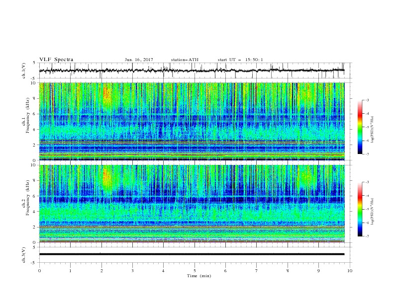Click the "ch.1(V)" axis label

[24, 71]
